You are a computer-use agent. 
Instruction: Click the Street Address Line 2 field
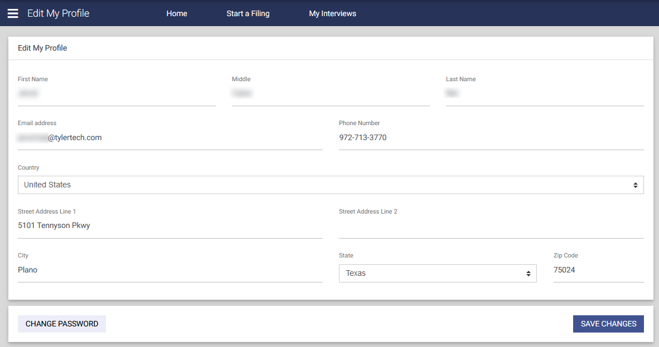(491, 225)
